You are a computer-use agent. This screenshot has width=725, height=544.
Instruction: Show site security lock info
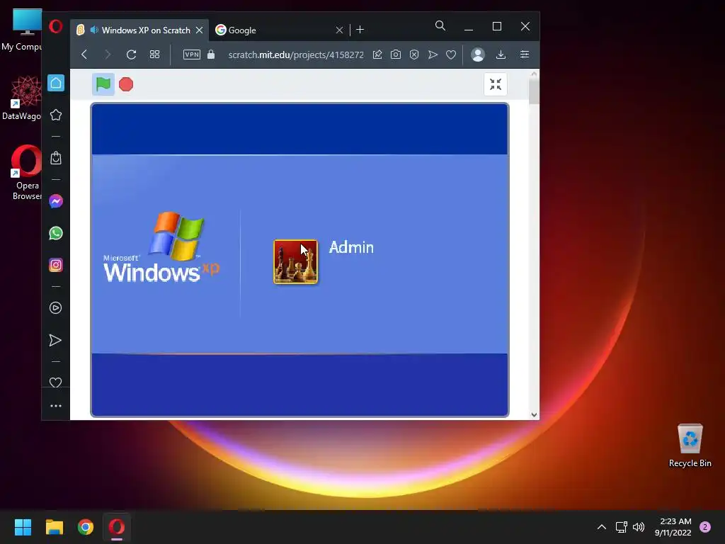tap(211, 55)
